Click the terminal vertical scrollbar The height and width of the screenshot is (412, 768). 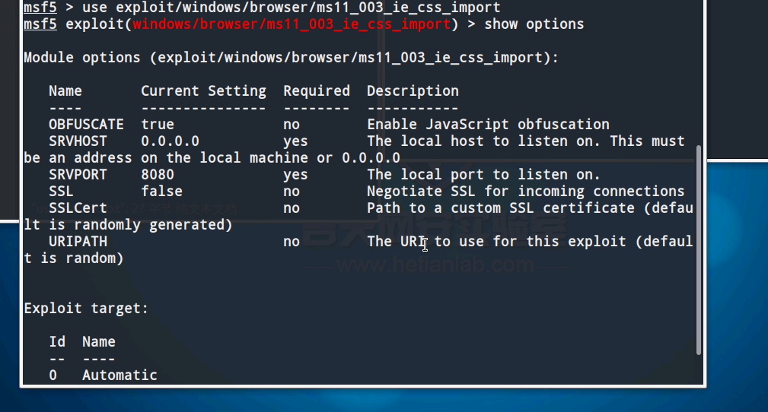[x=699, y=250]
